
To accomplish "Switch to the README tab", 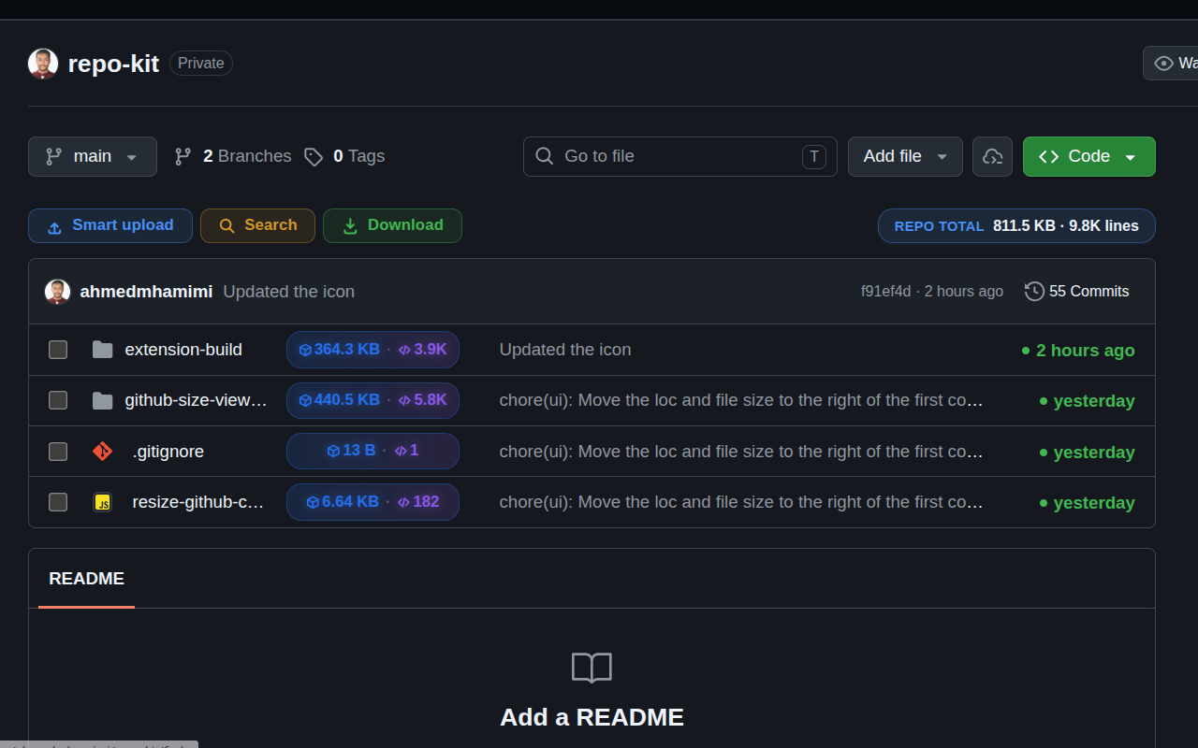I will tap(87, 579).
